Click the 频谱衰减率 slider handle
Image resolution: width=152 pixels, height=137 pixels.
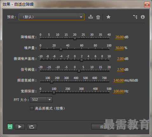52,82
